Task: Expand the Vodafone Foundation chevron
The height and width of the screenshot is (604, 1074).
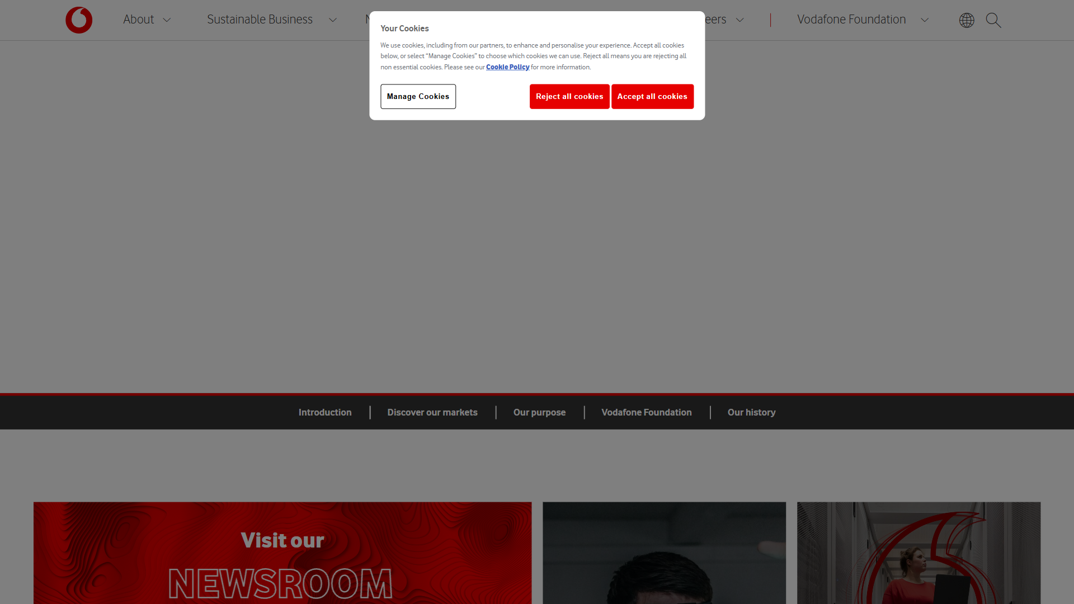Action: tap(925, 20)
